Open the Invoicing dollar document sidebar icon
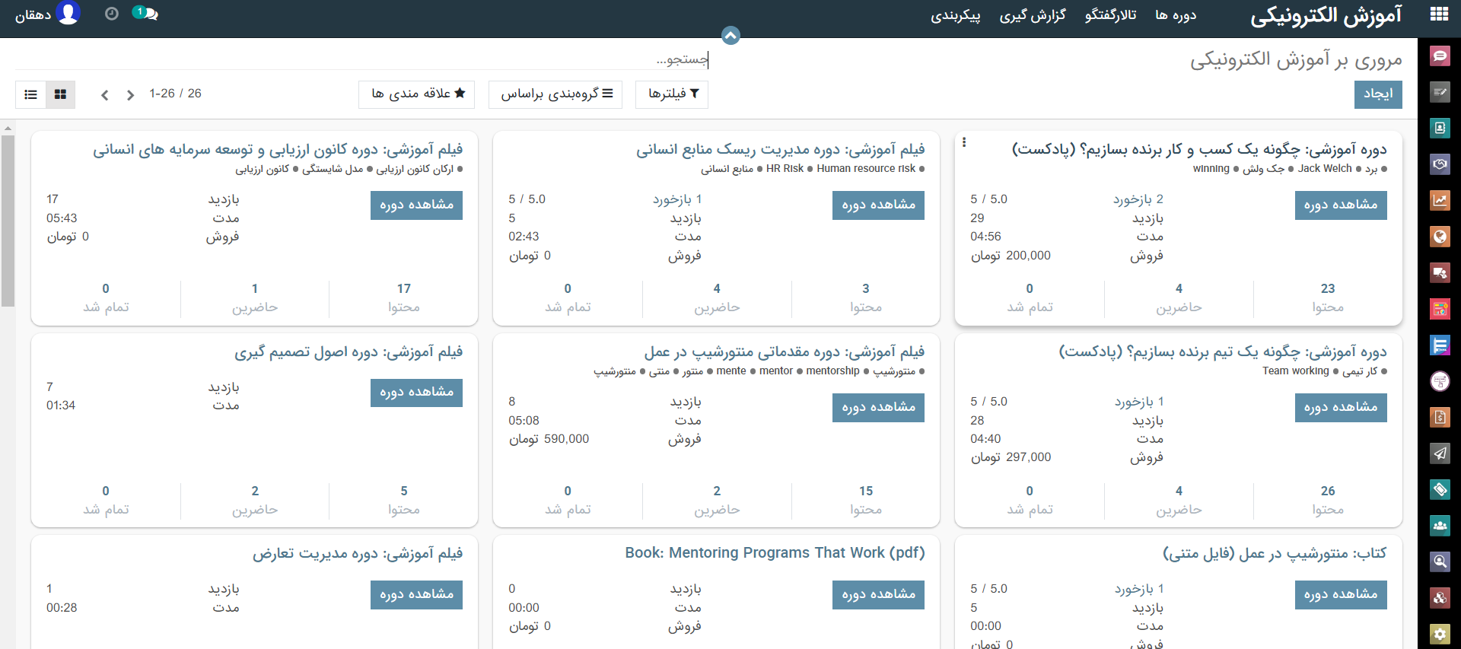The height and width of the screenshot is (649, 1461). pyautogui.click(x=1440, y=417)
